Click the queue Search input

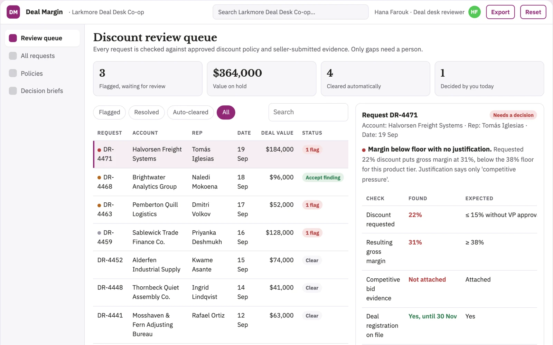[x=308, y=112]
